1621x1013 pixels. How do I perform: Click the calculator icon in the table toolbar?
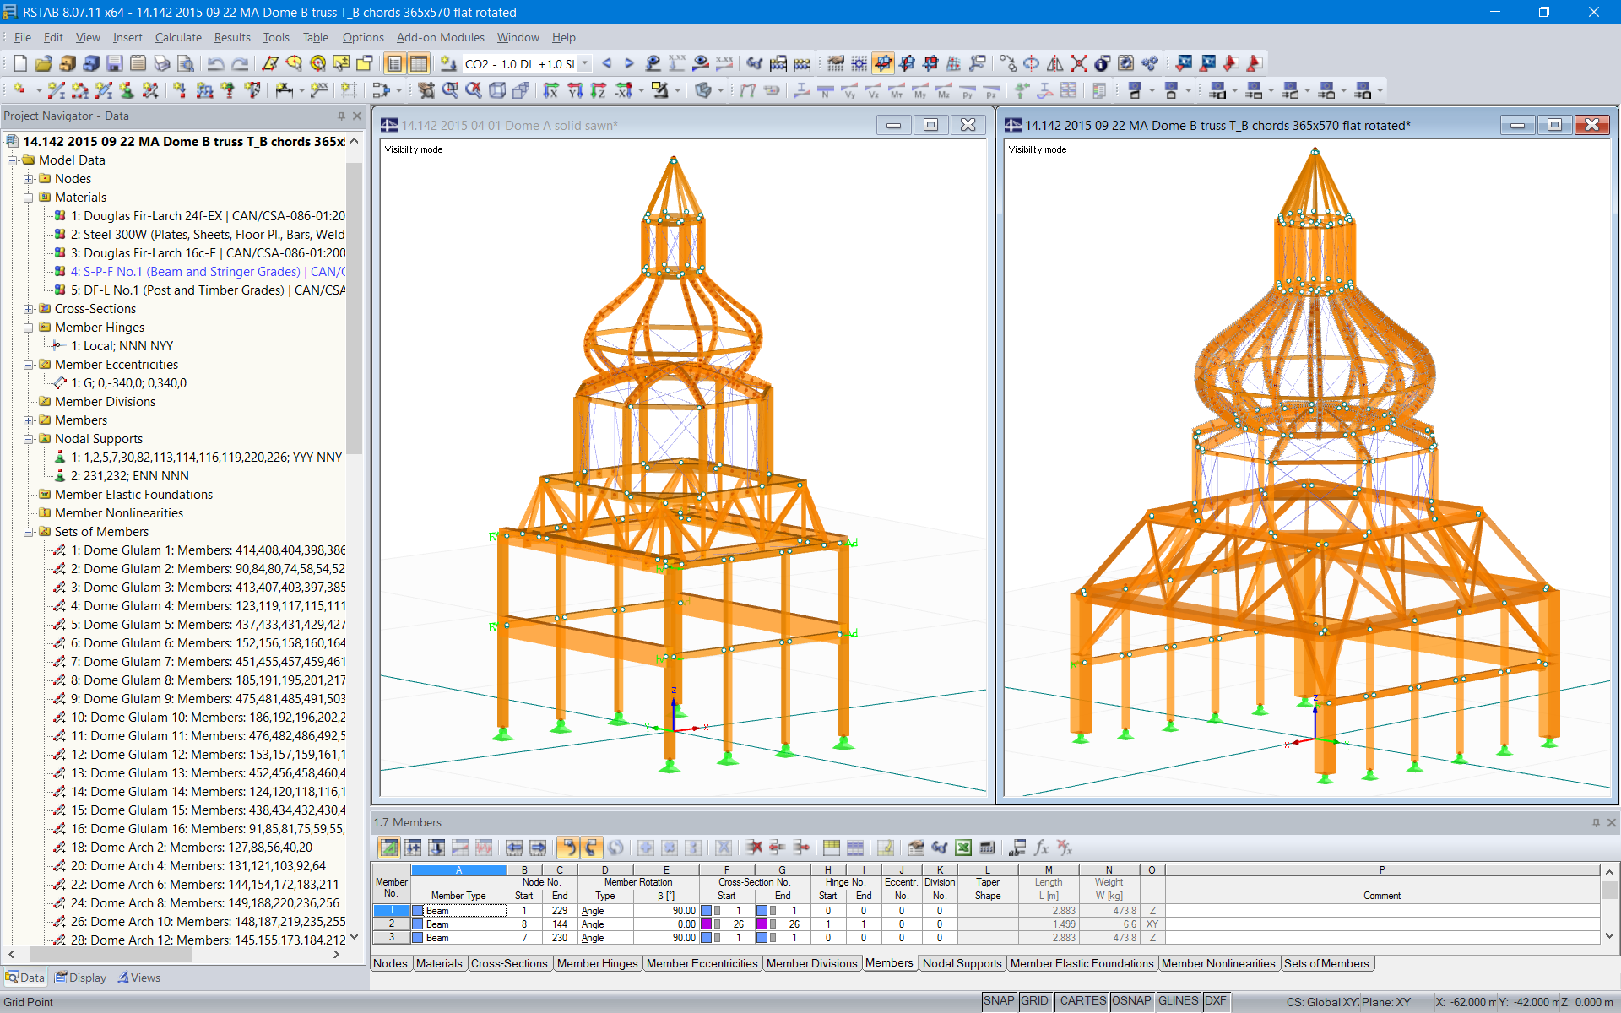[x=986, y=848]
